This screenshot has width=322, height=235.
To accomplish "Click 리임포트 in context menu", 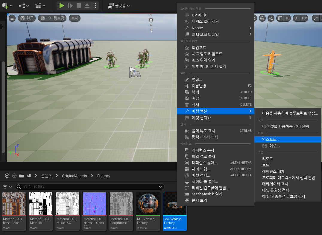I will point(216,47).
